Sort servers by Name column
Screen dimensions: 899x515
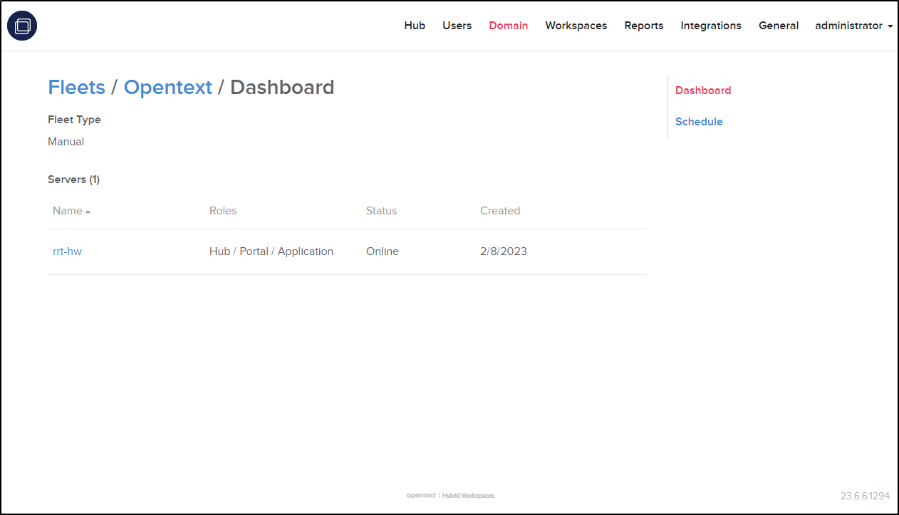[x=71, y=211]
